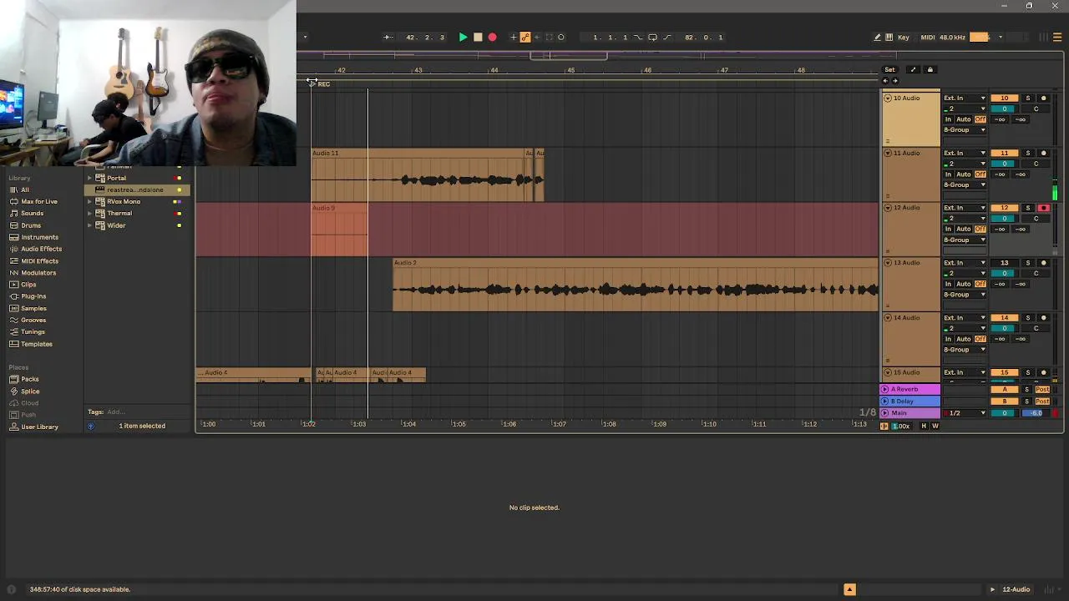Select Plug-Ins in the Library
Image resolution: width=1069 pixels, height=601 pixels.
[x=33, y=296]
